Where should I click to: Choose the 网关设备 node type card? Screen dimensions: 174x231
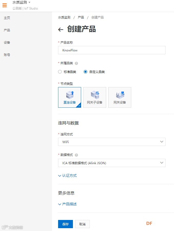(120, 97)
